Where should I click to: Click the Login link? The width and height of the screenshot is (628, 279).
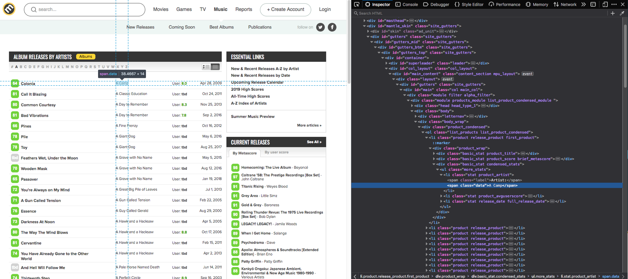325,10
